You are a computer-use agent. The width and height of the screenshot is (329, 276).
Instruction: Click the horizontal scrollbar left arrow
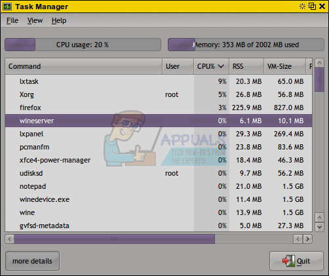[9, 239]
